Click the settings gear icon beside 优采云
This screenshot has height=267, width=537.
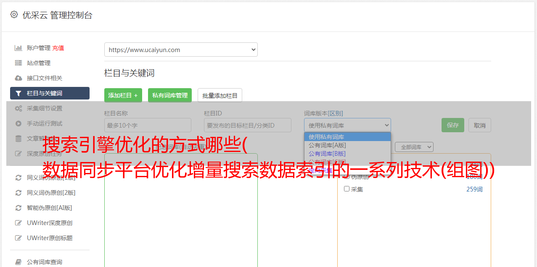point(14,15)
